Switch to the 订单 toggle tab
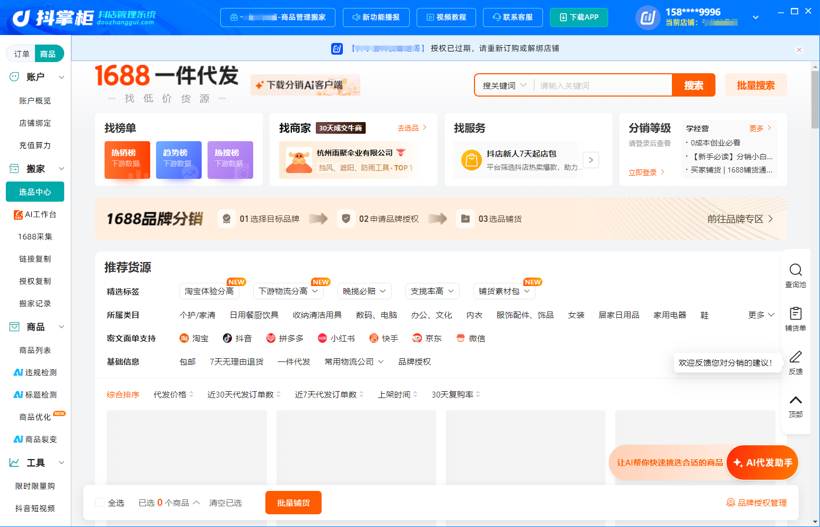 point(22,54)
